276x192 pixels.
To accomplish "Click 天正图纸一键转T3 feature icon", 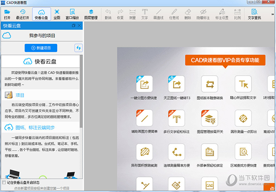I will click(x=176, y=84).
